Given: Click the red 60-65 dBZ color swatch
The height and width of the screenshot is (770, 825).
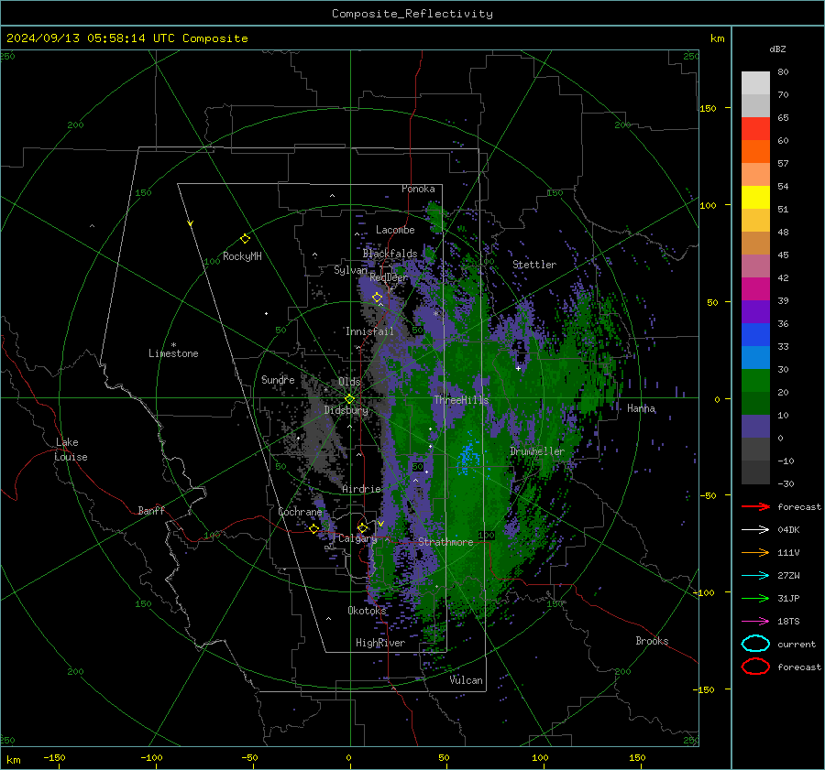Looking at the screenshot, I should [x=755, y=129].
